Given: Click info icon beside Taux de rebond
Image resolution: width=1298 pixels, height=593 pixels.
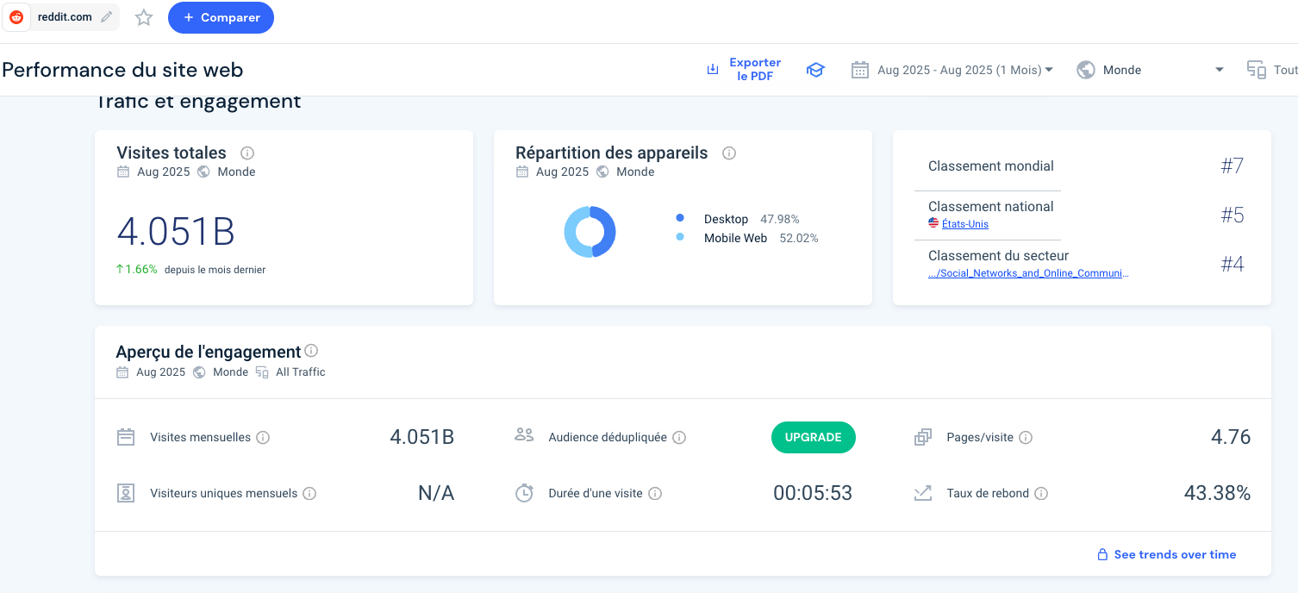Looking at the screenshot, I should (1041, 494).
